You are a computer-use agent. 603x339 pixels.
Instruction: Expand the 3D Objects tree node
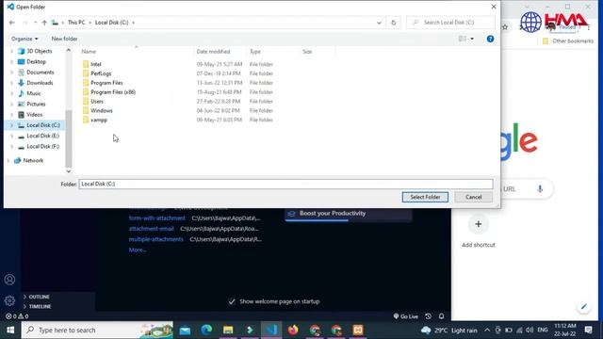pyautogui.click(x=11, y=51)
